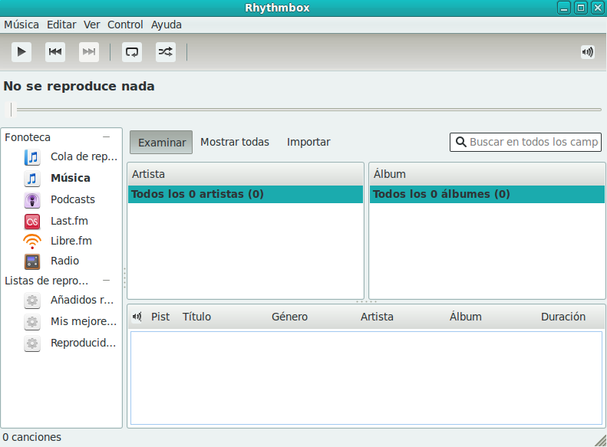Select the Música library icon
Screen dimensions: 607x447
[x=32, y=178]
